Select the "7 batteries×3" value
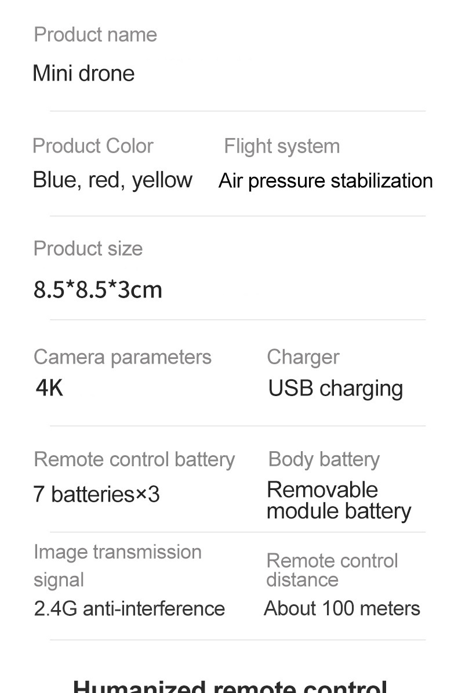Image resolution: width=458 pixels, height=693 pixels. tap(96, 495)
